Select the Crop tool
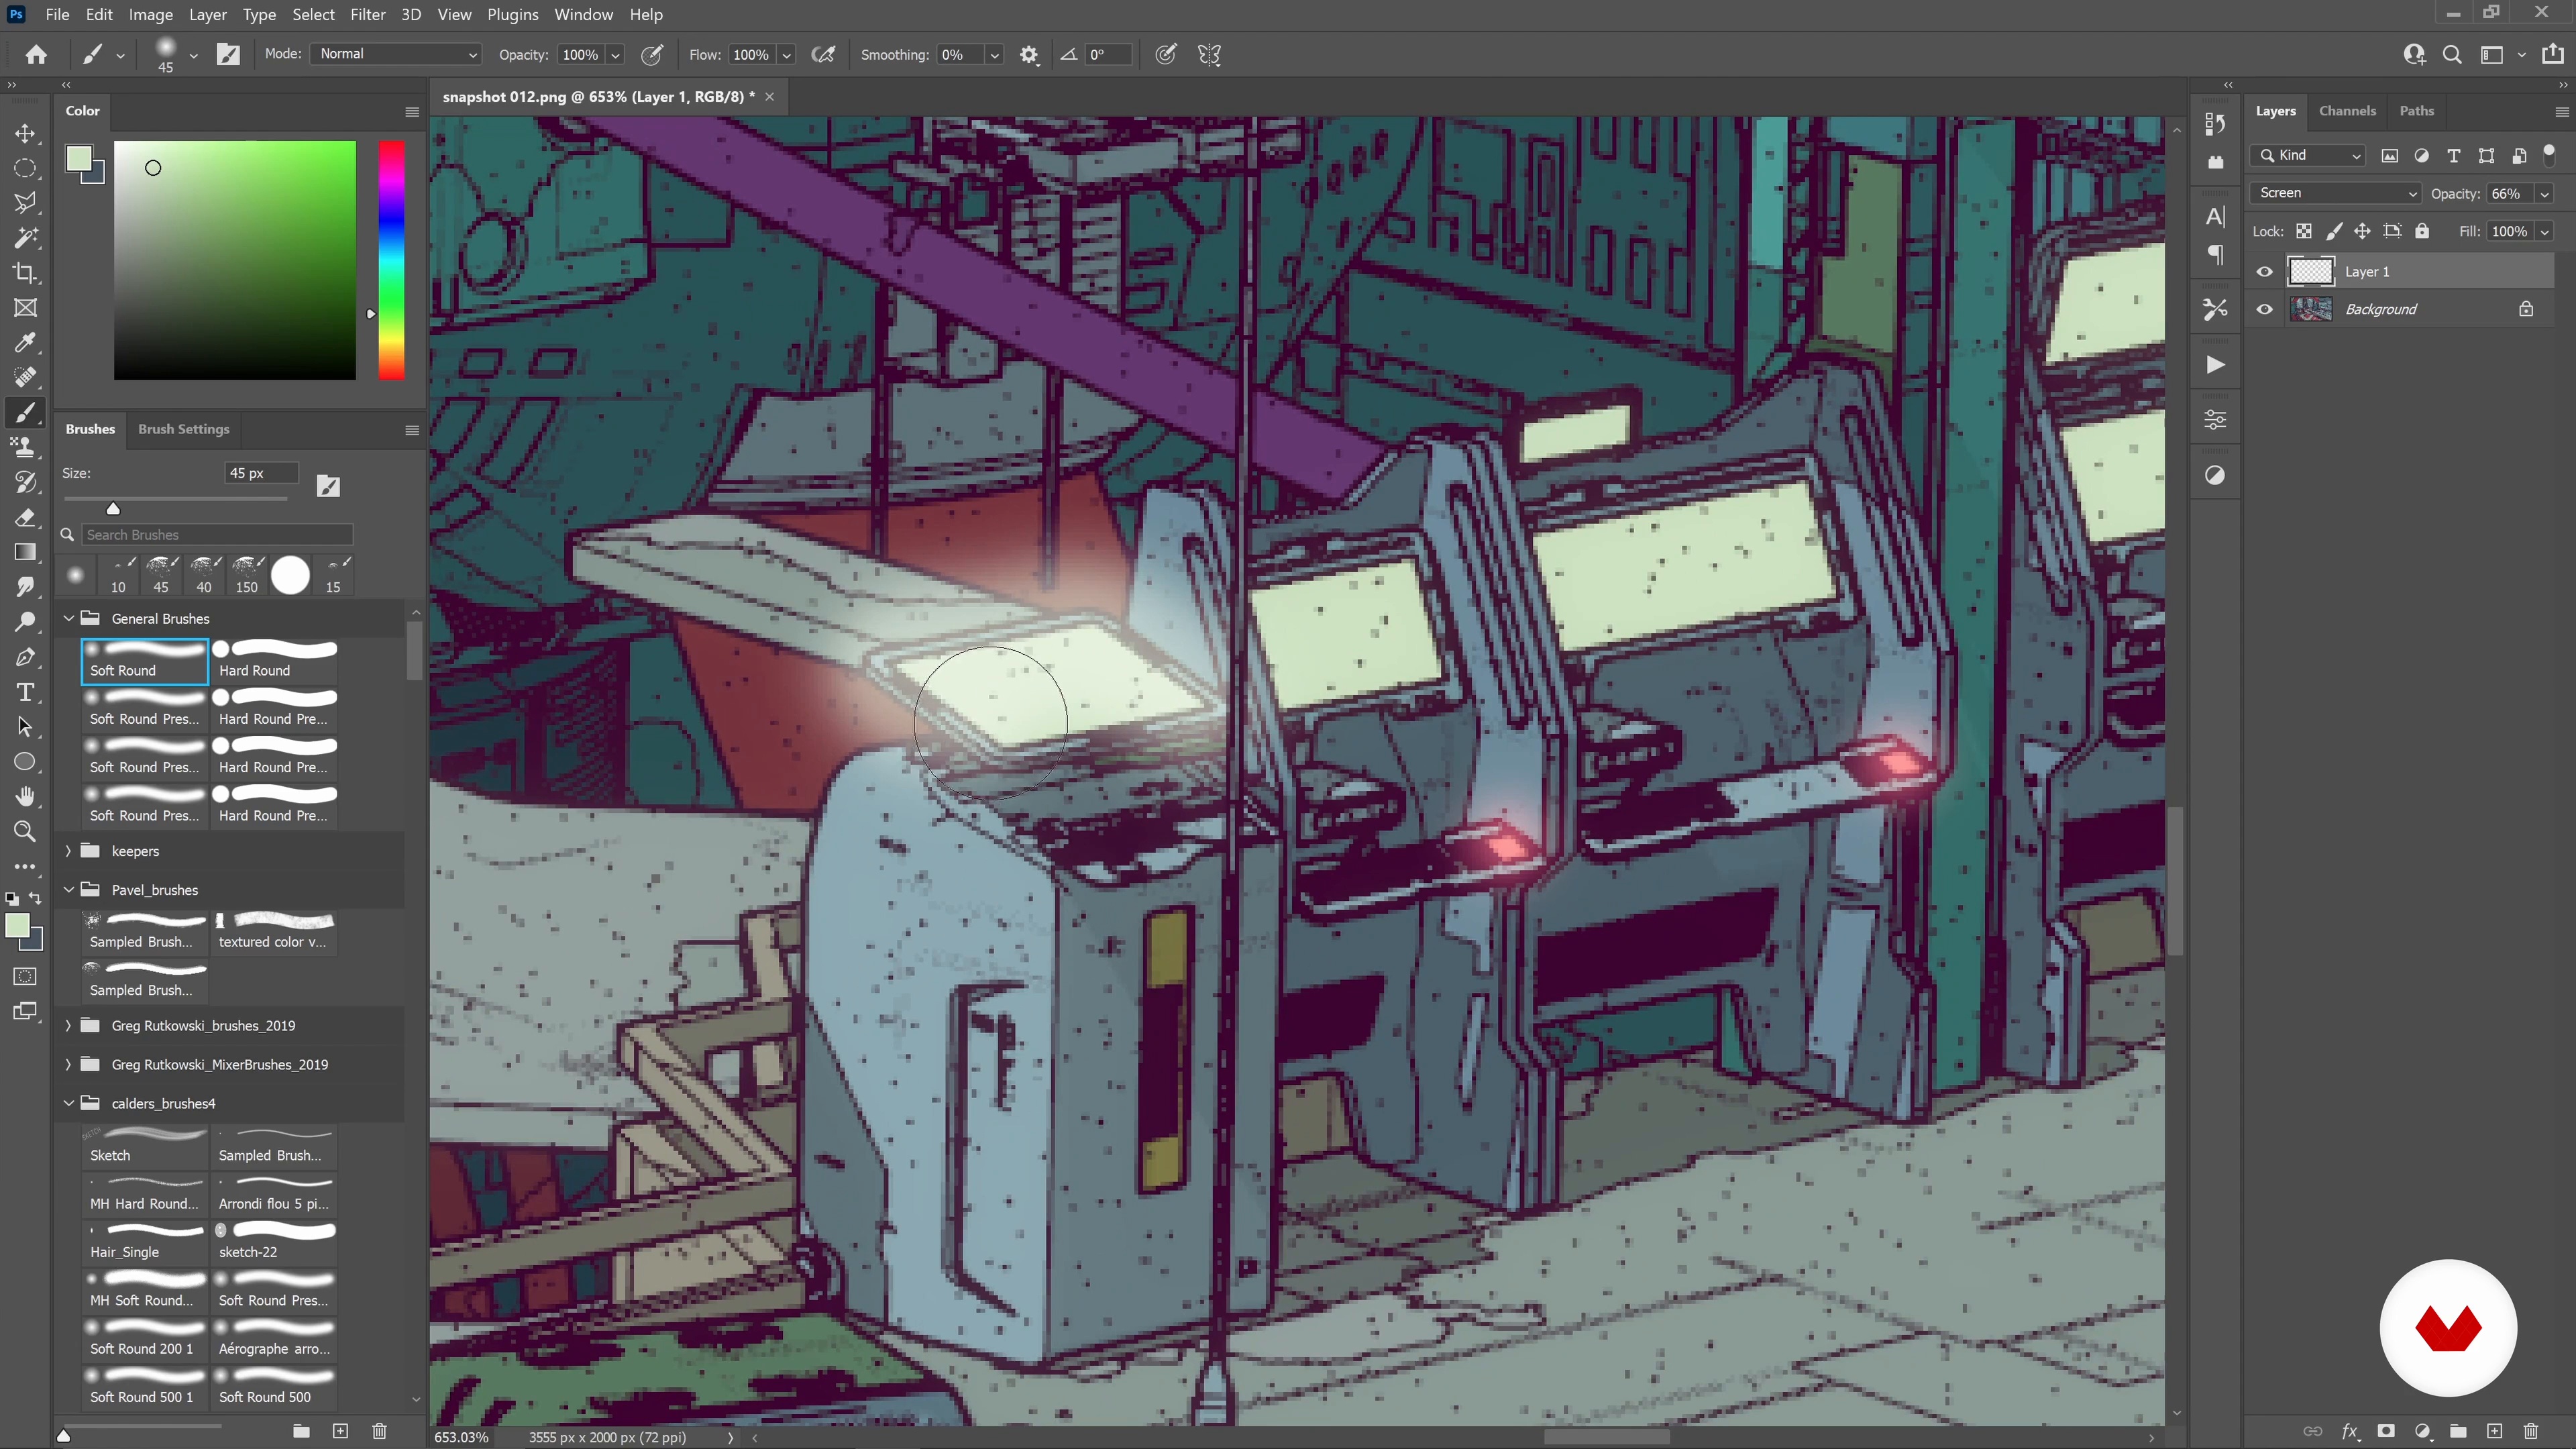Image resolution: width=2576 pixels, height=1449 pixels. (26, 273)
